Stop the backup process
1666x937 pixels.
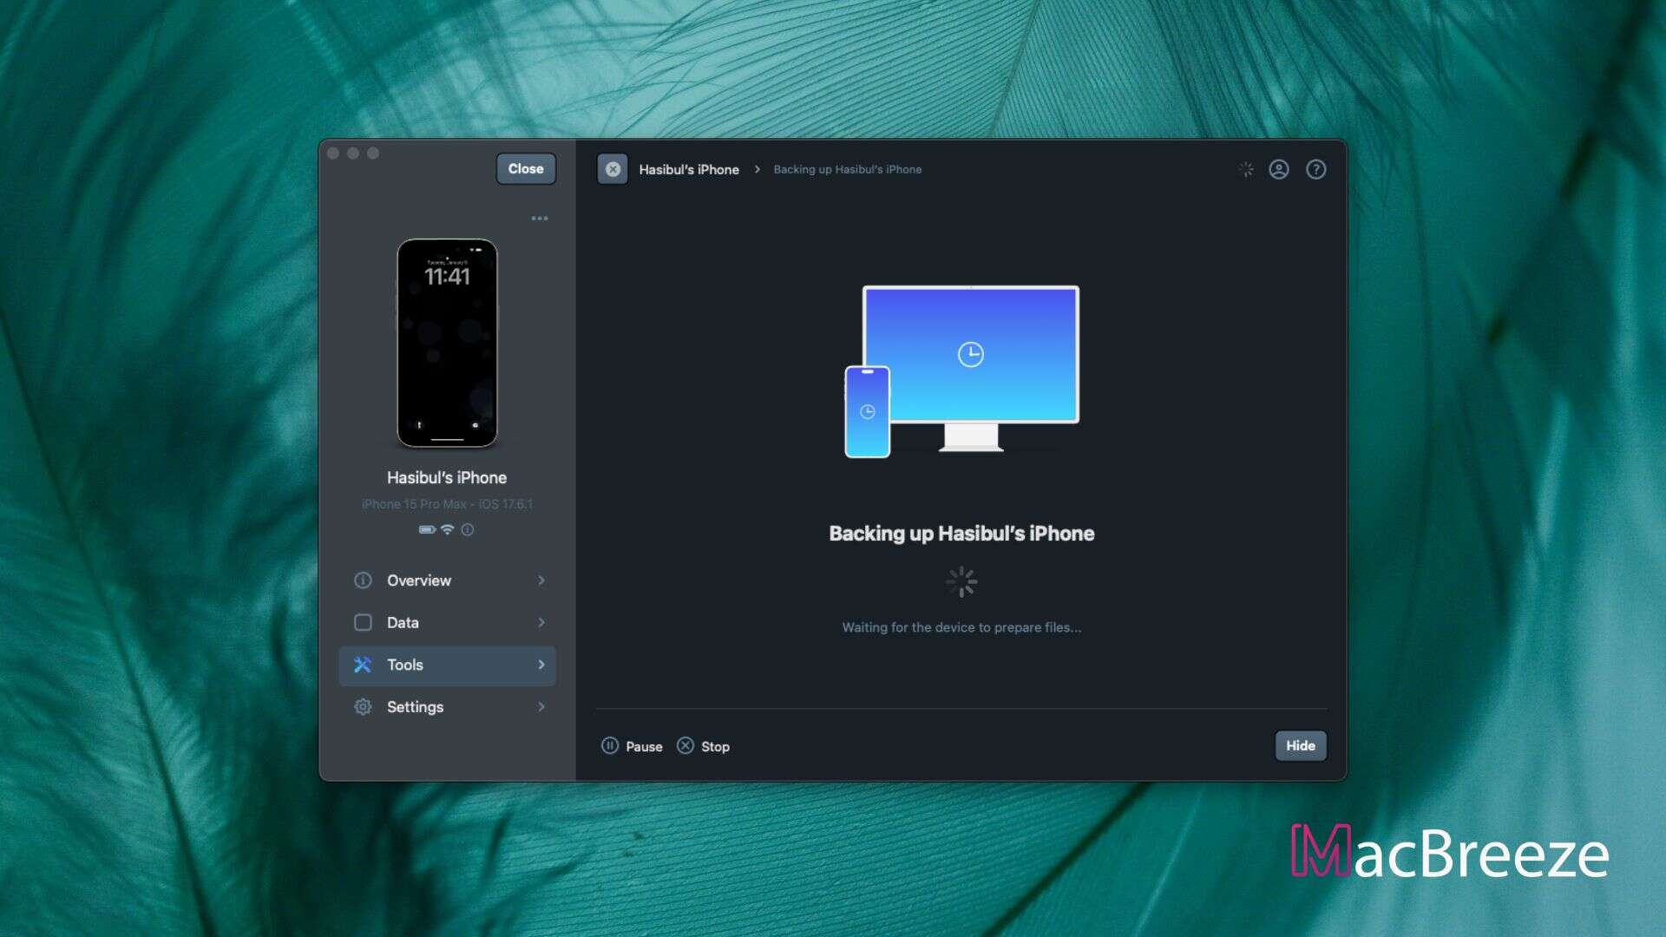[704, 746]
